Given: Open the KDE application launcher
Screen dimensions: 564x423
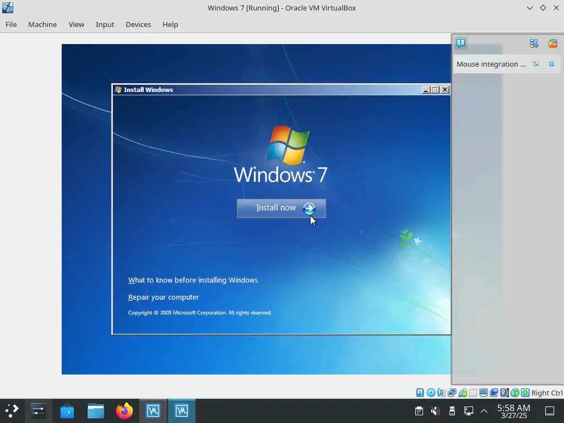Looking at the screenshot, I should click(x=12, y=411).
